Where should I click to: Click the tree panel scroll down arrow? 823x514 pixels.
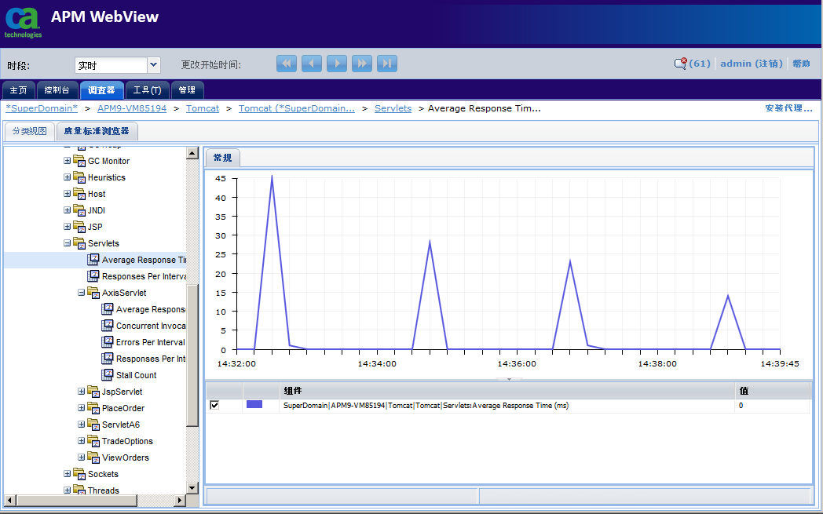(192, 488)
